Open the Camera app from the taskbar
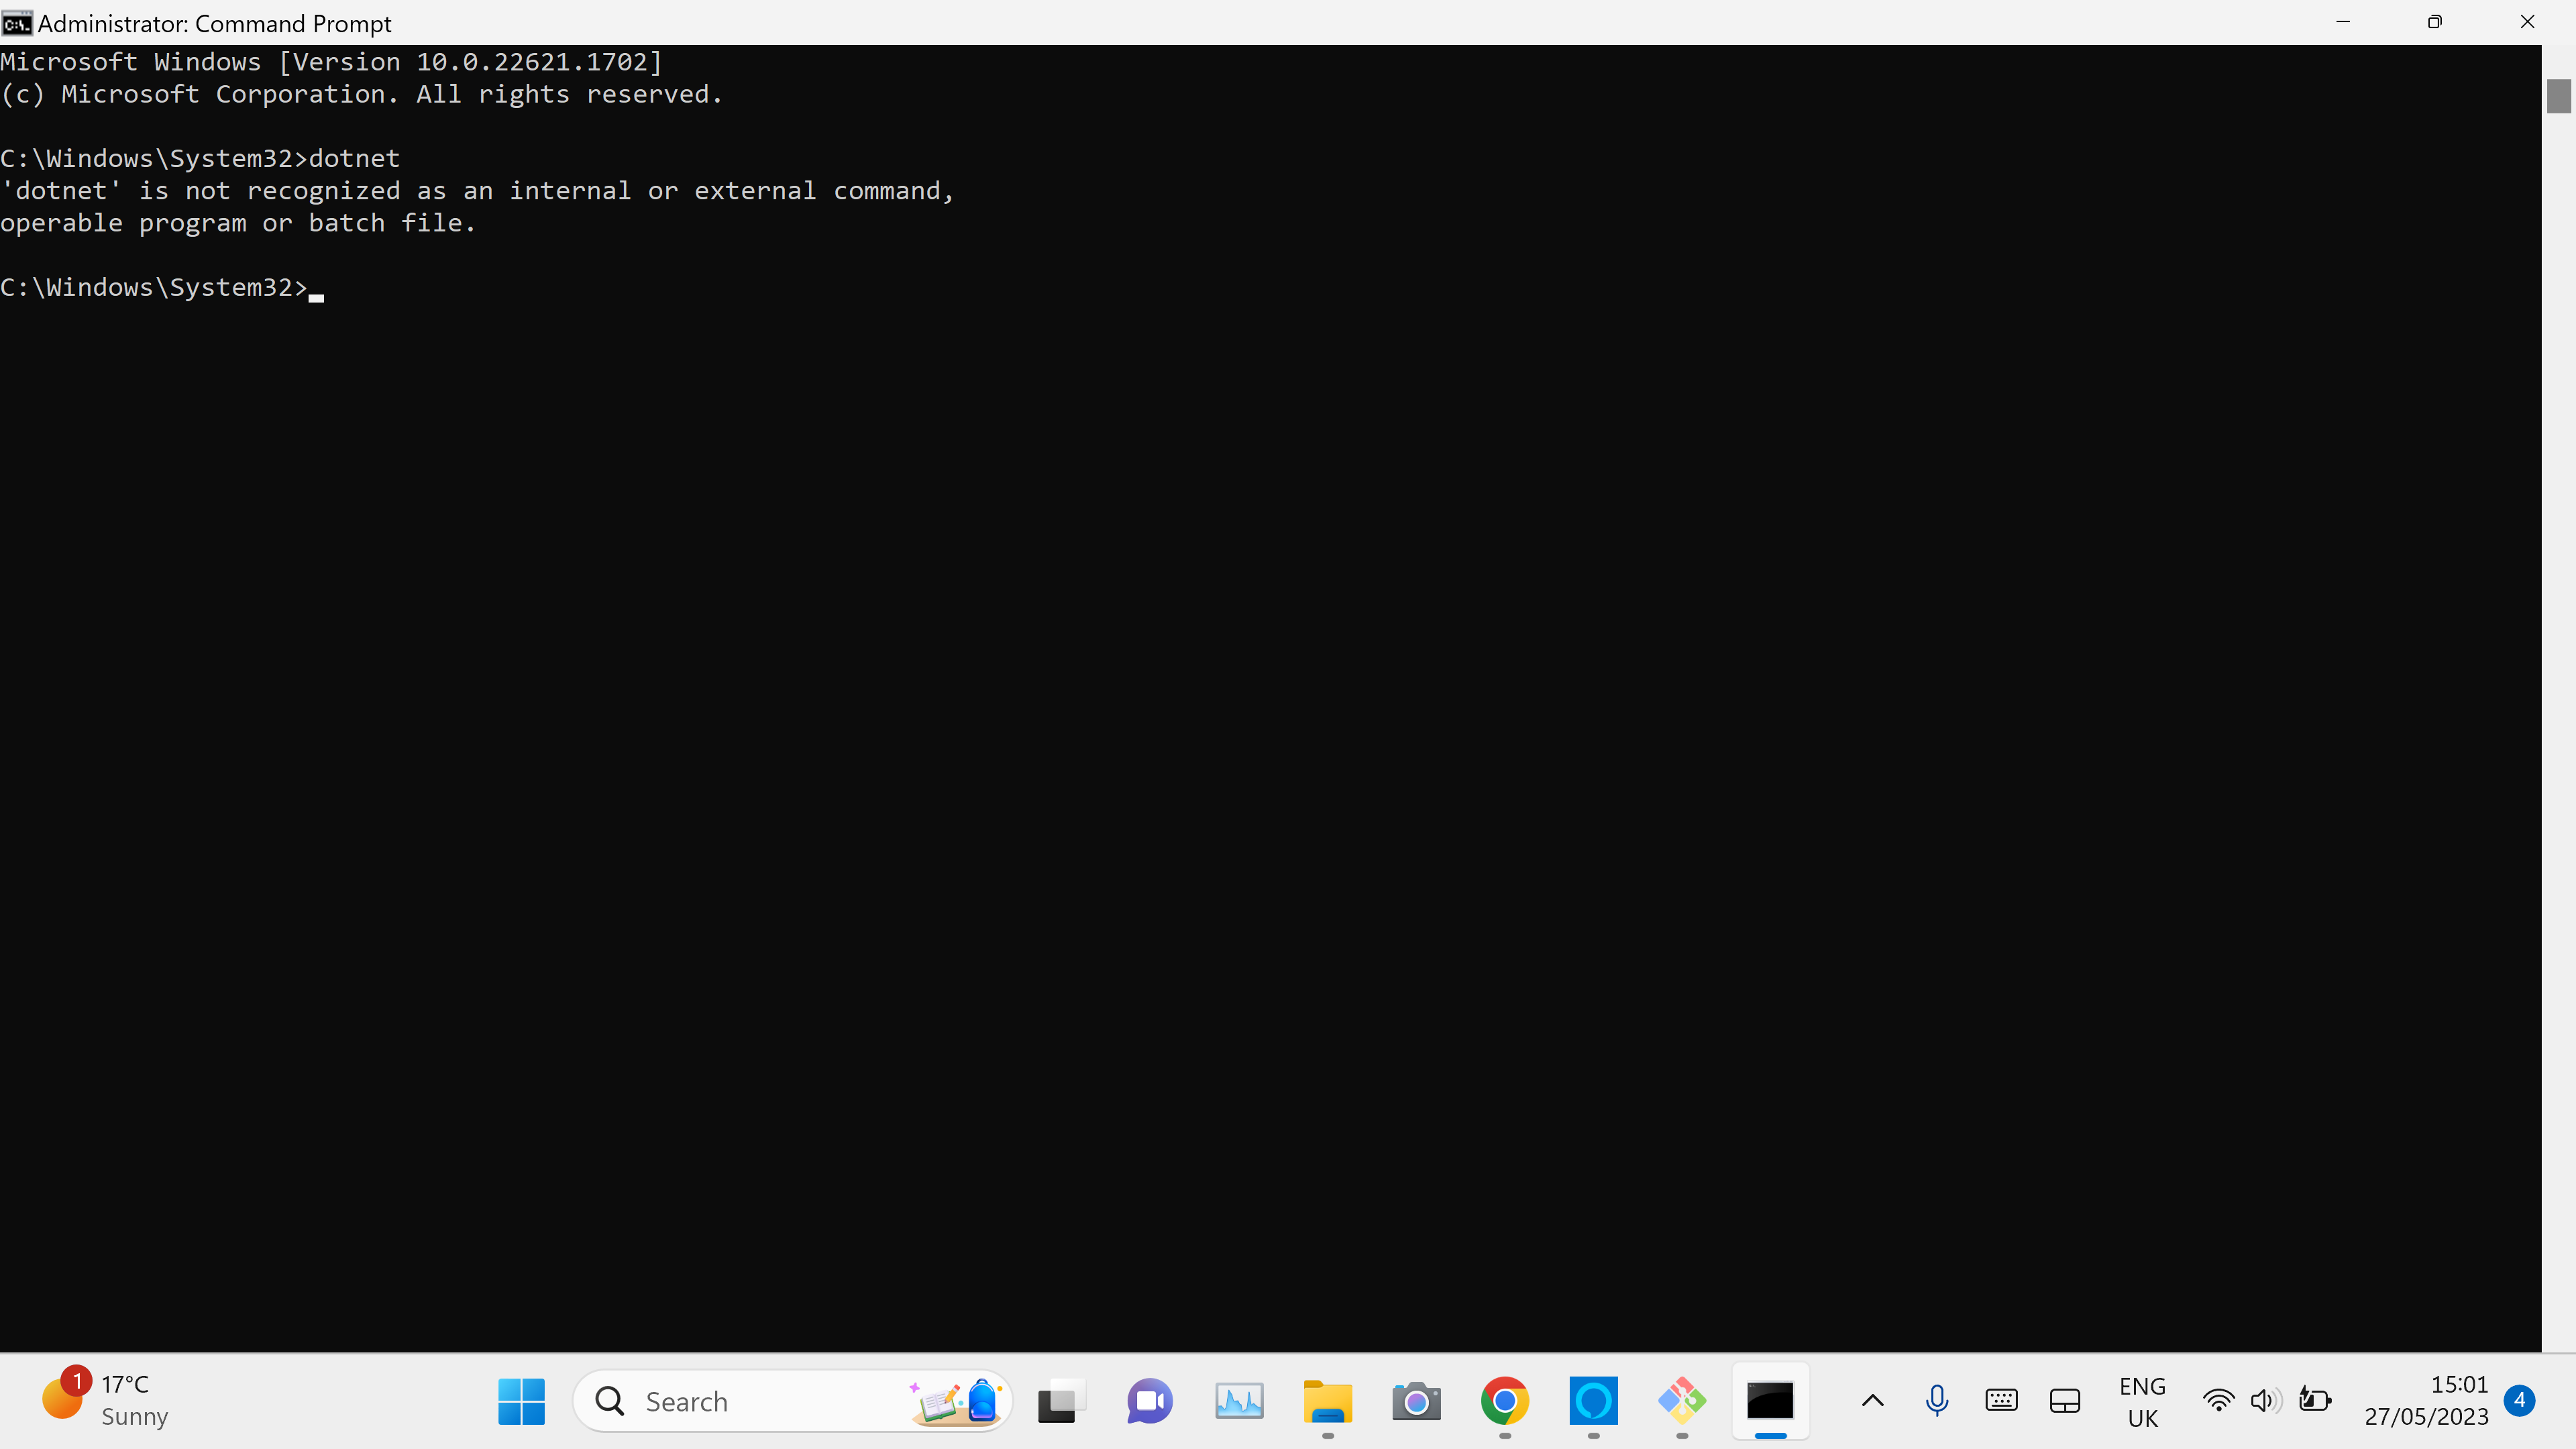 pyautogui.click(x=1415, y=1401)
